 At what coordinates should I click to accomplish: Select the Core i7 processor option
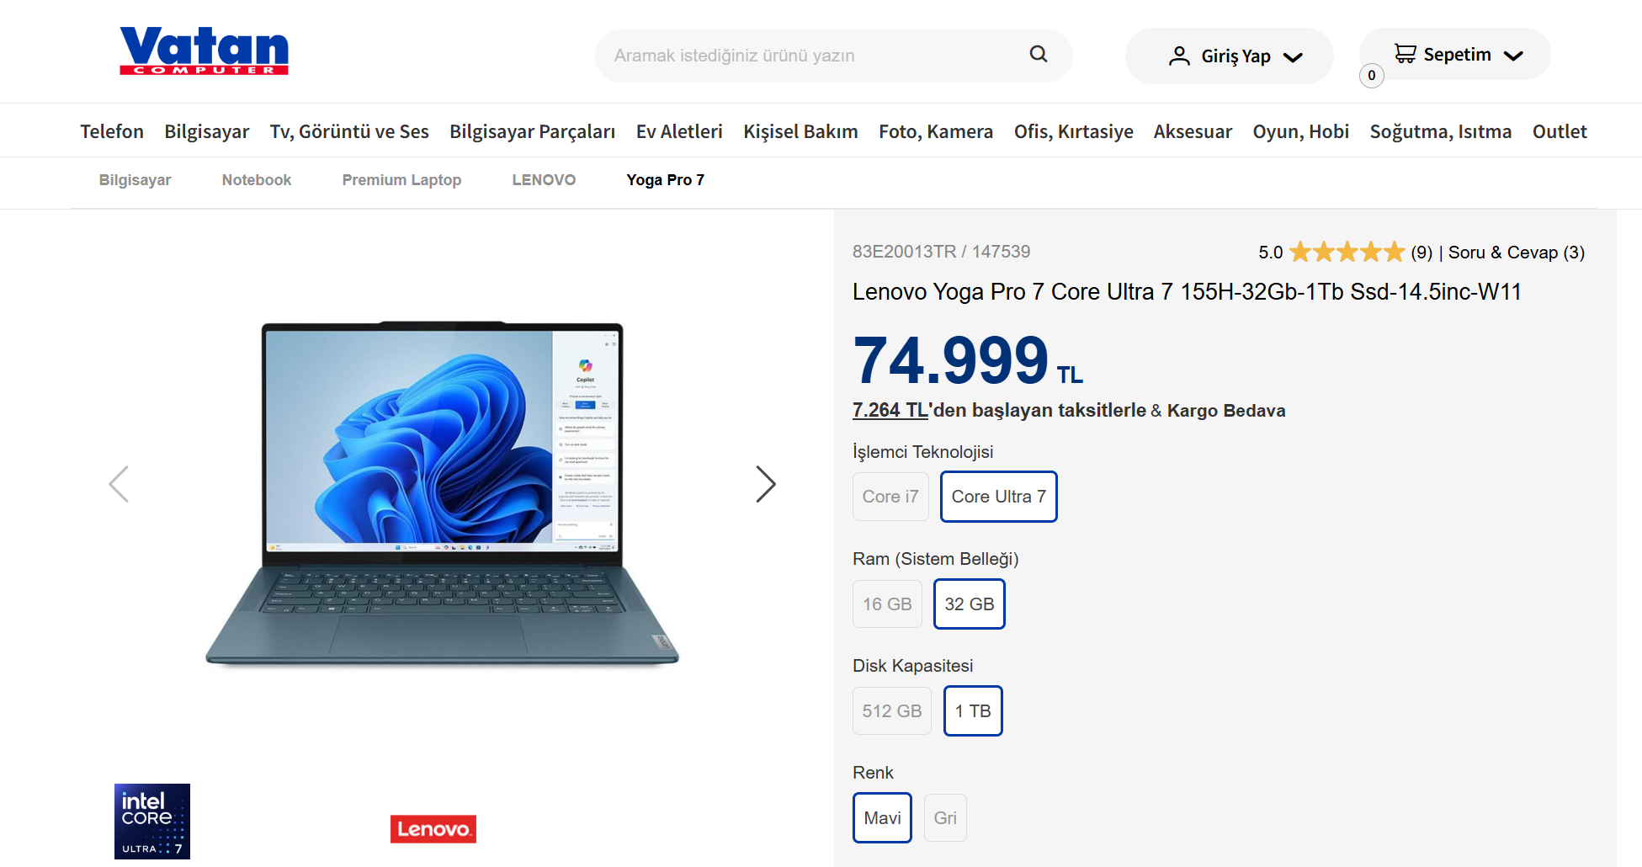point(890,497)
